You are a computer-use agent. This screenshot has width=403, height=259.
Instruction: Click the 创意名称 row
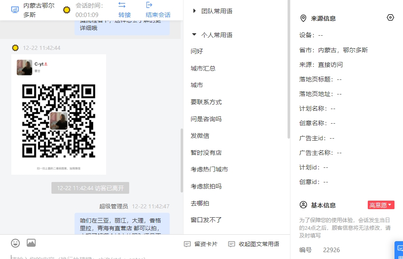[317, 123]
